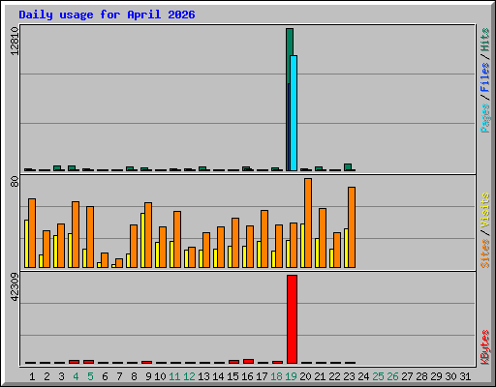The image size is (496, 387).
Task: Click the 80 y-axis label of the middle chart
Action: (15, 182)
